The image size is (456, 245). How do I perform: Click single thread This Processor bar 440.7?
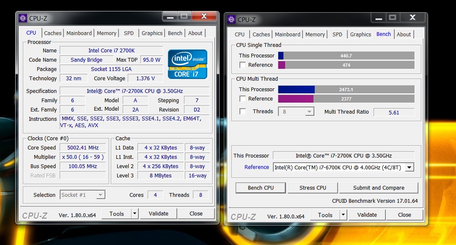tap(346, 56)
